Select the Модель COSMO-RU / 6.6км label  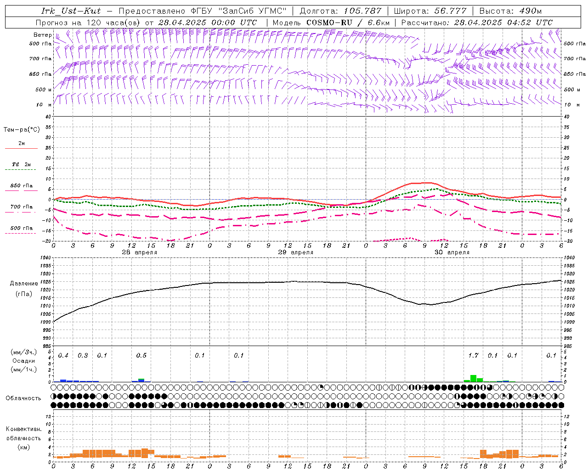pyautogui.click(x=331, y=22)
